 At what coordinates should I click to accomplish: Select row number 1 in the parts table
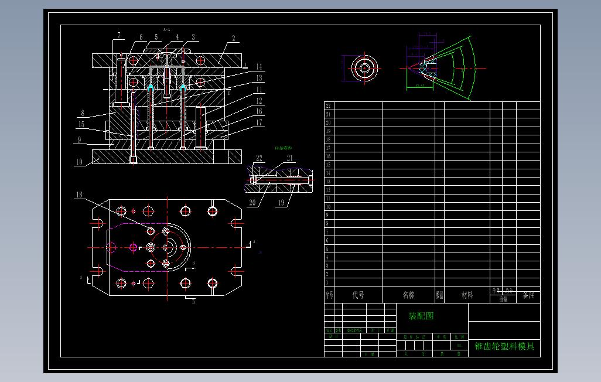327,282
